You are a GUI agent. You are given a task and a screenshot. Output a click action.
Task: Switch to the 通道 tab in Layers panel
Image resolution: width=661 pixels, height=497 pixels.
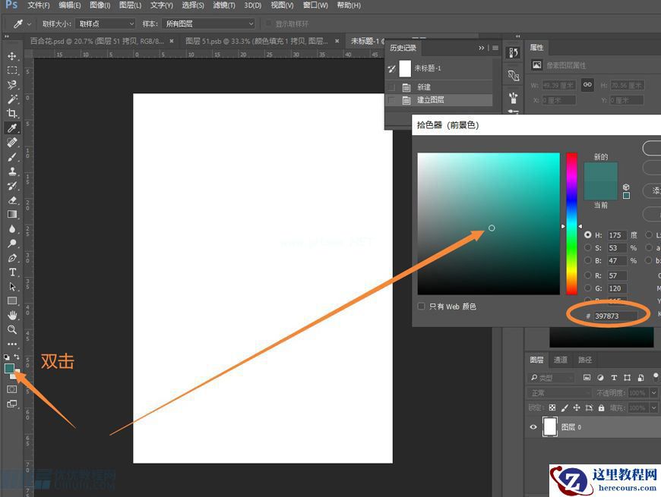(x=561, y=360)
